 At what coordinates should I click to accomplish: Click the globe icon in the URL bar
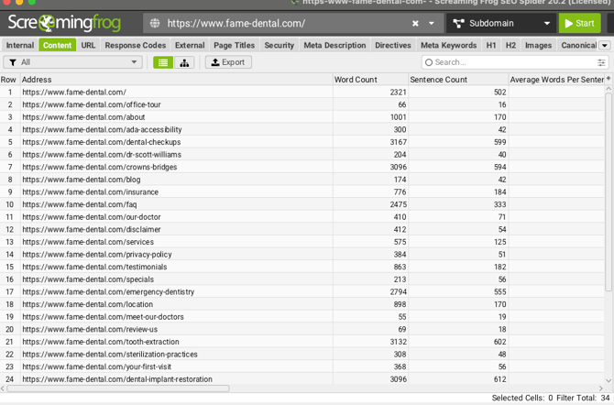(155, 23)
